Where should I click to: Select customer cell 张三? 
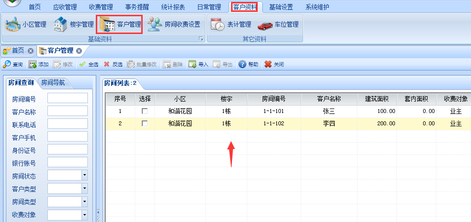coord(329,111)
